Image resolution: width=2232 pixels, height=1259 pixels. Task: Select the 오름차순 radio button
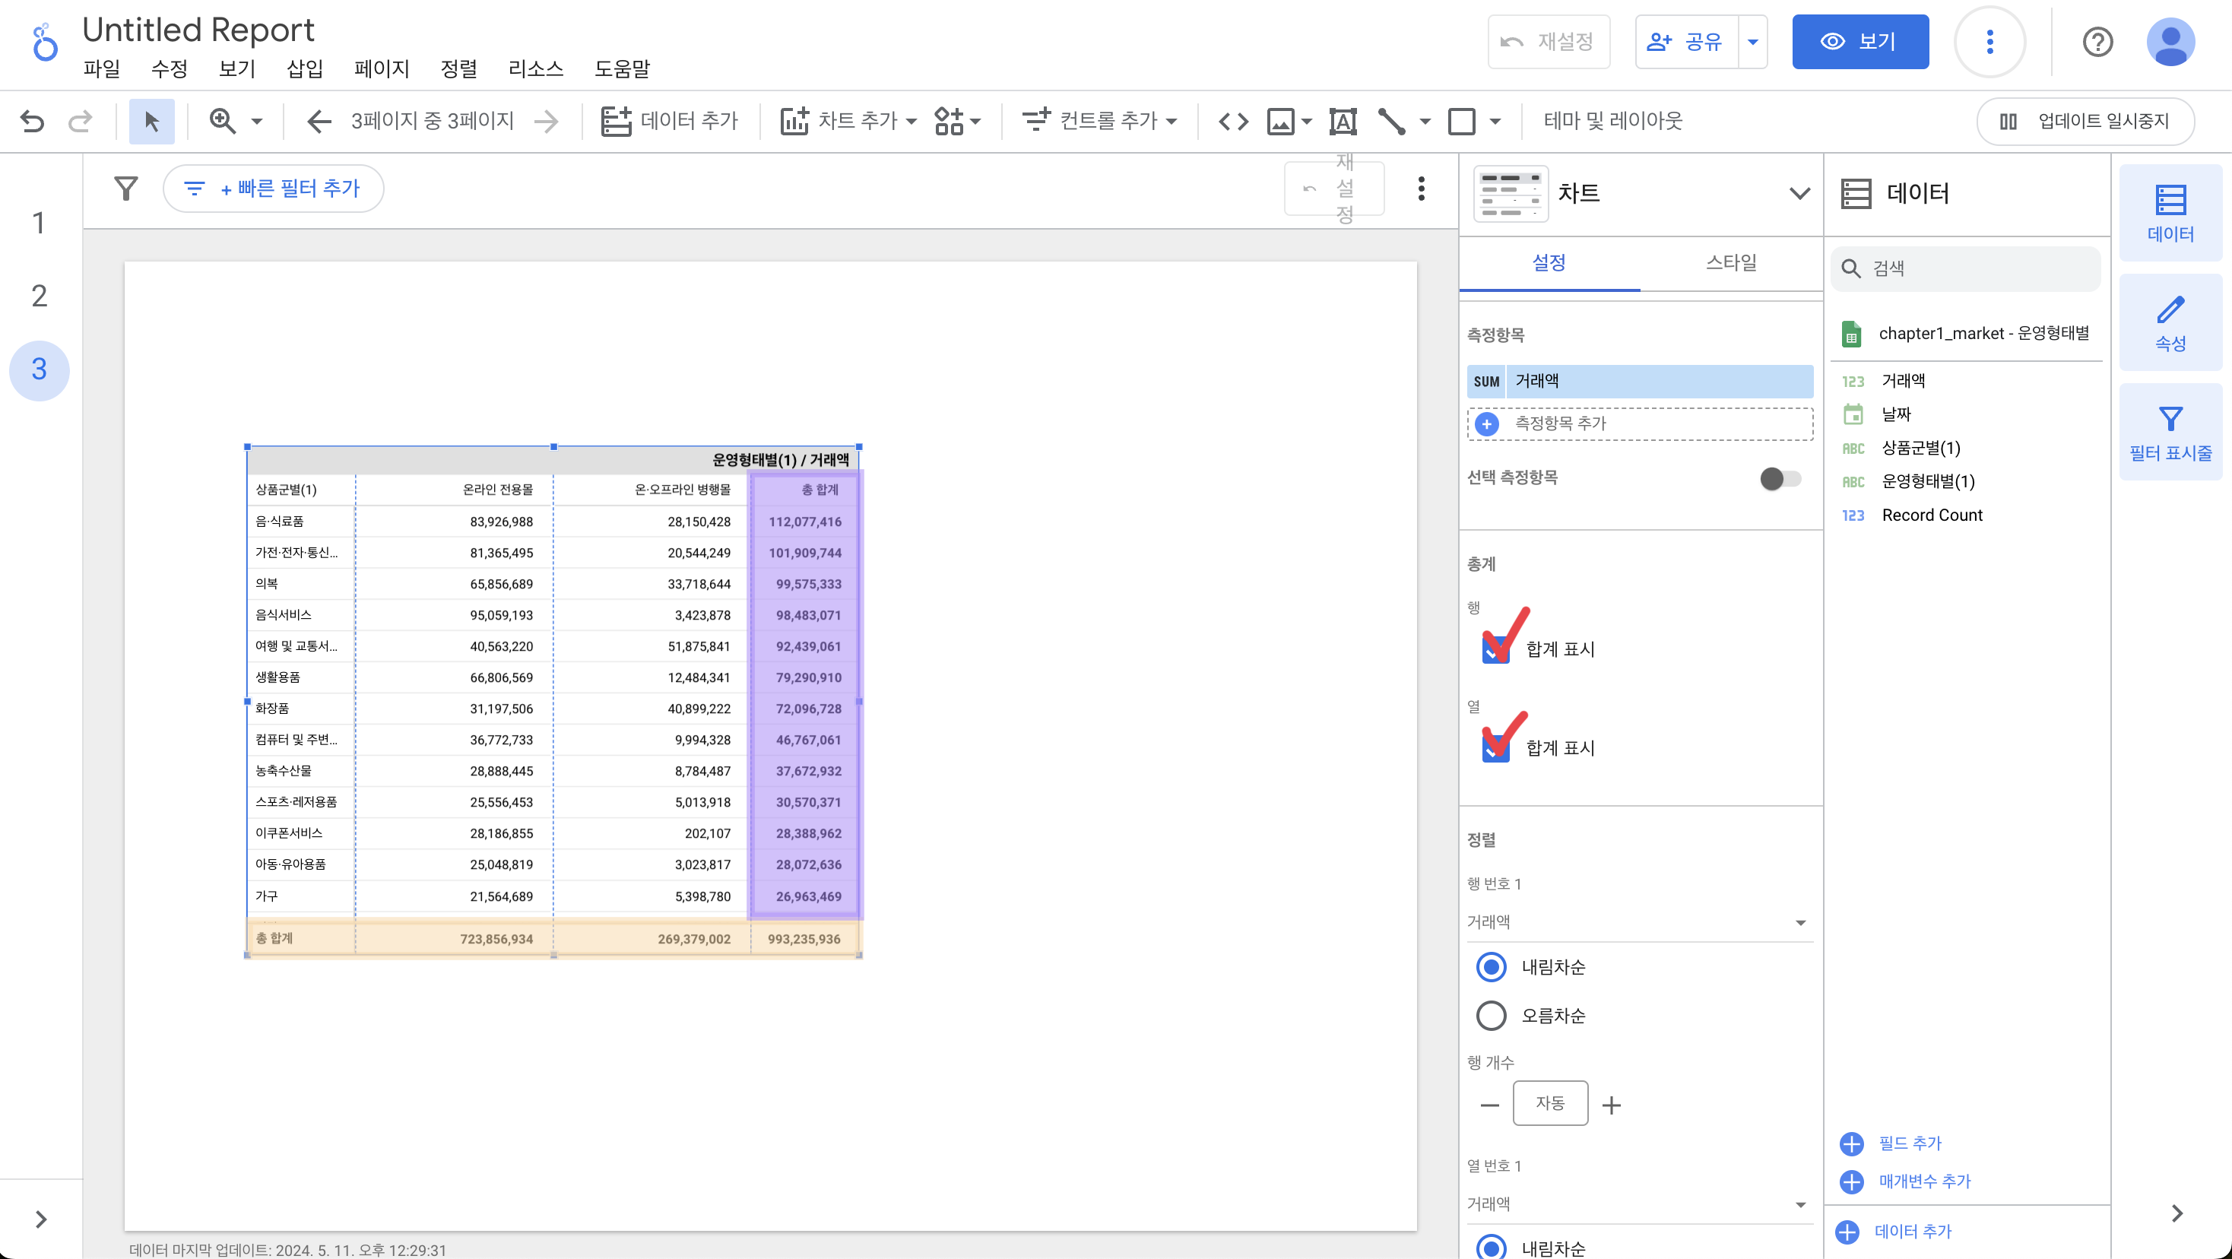point(1490,1015)
